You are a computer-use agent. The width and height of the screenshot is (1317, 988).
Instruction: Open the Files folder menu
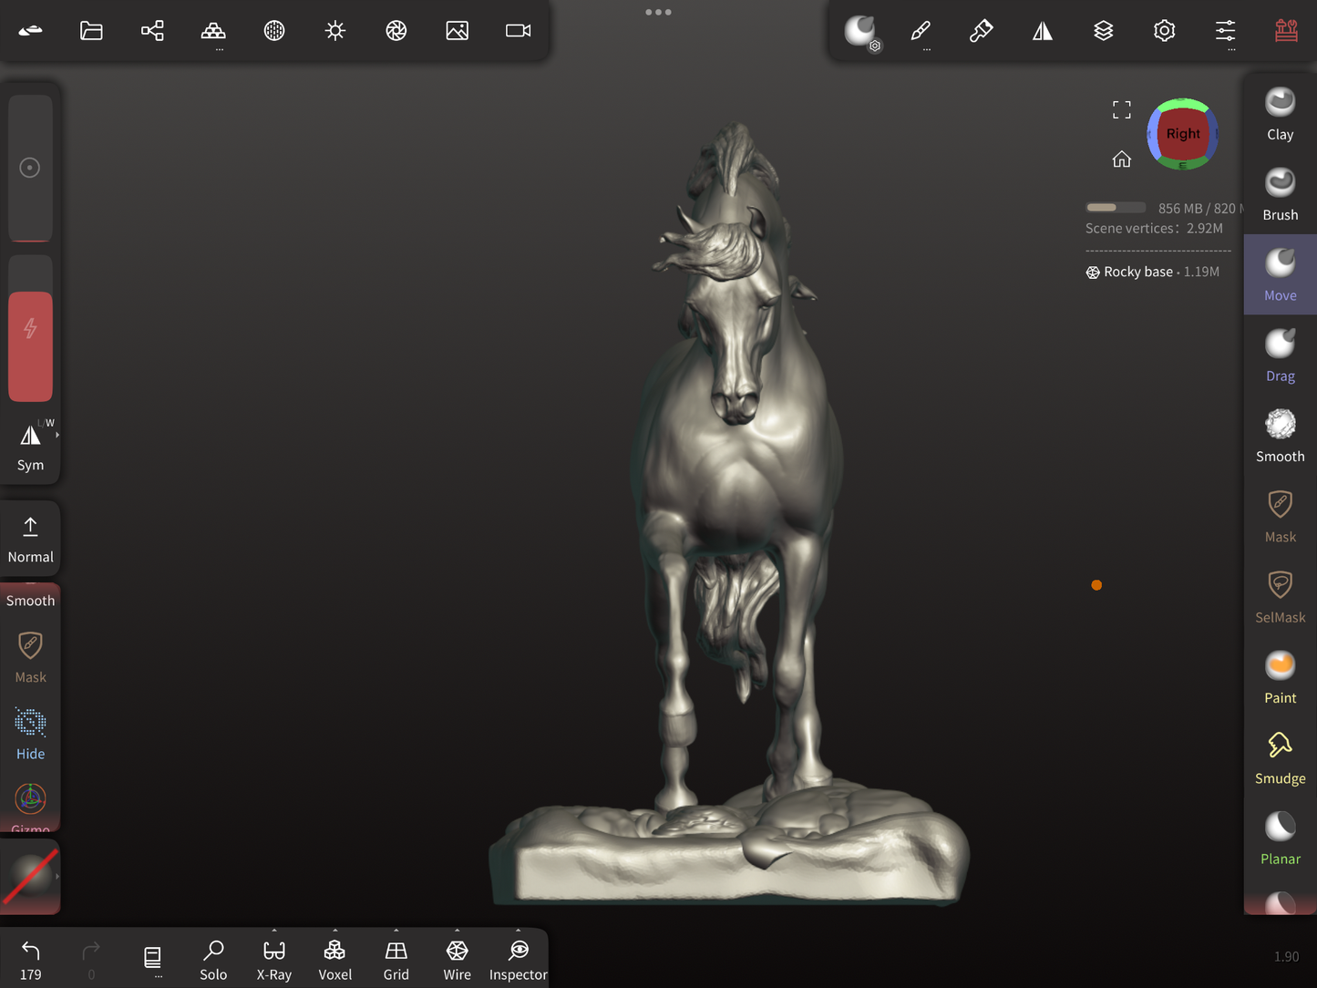[x=91, y=31]
